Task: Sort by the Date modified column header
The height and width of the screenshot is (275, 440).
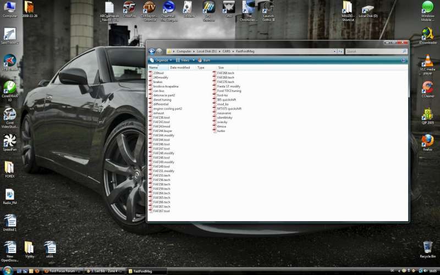Action: point(180,68)
